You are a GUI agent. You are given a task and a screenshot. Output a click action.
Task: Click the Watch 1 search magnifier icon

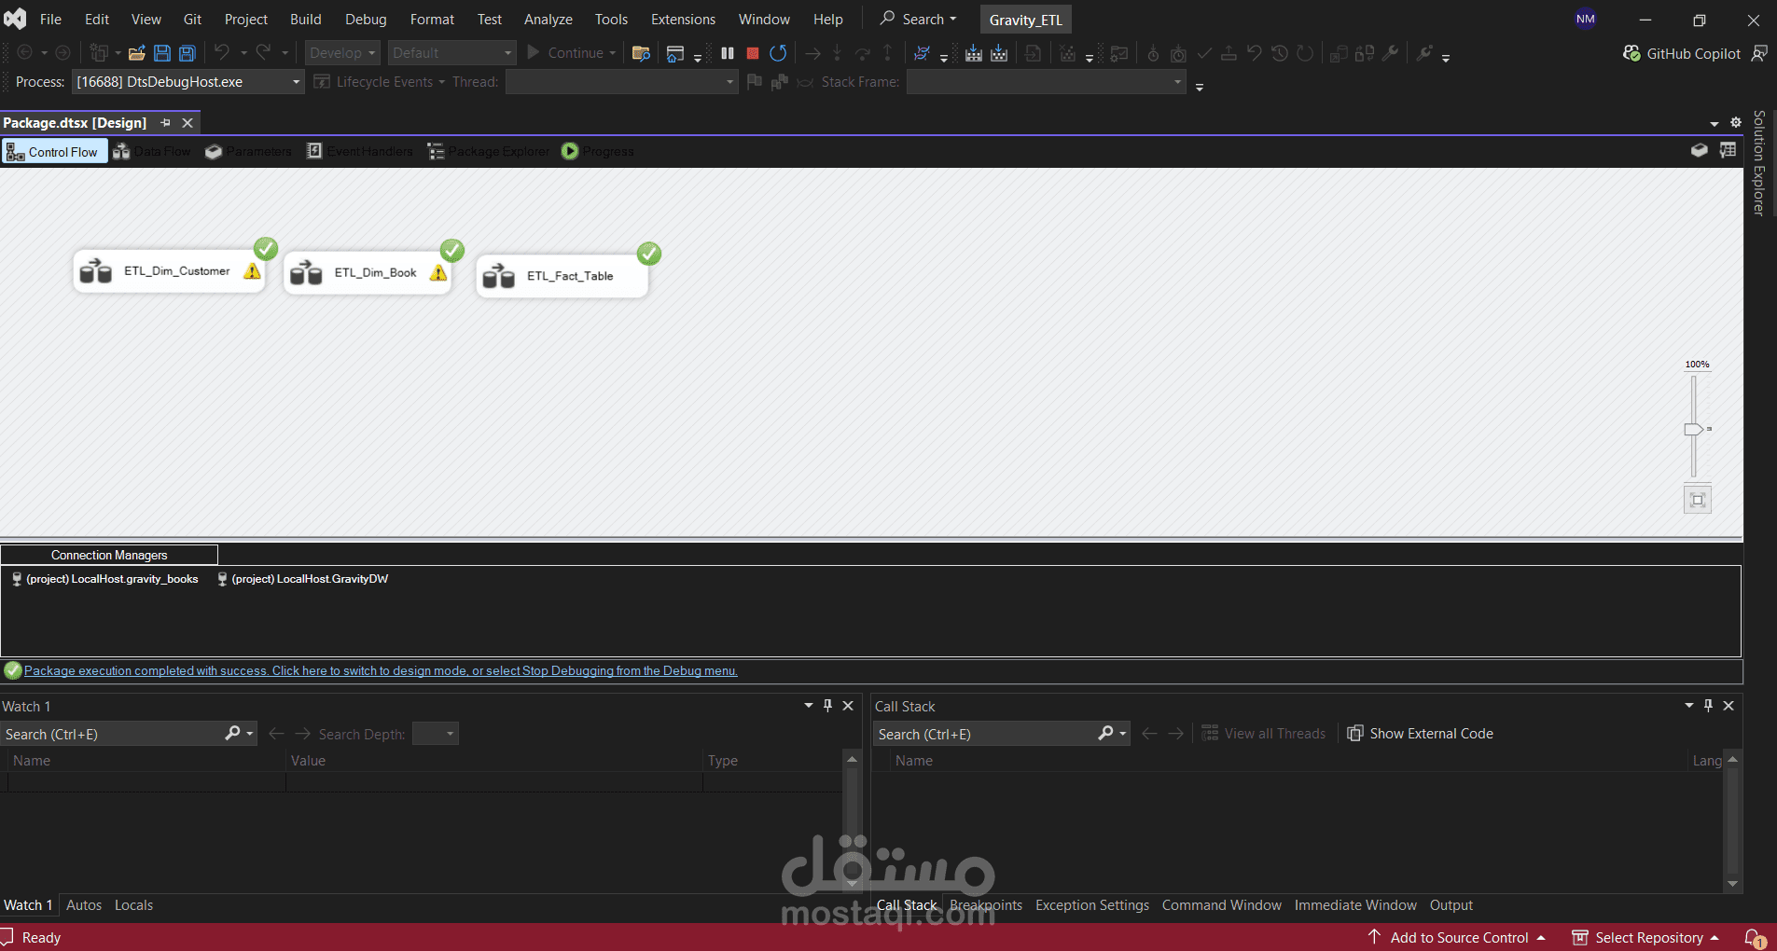coord(233,734)
